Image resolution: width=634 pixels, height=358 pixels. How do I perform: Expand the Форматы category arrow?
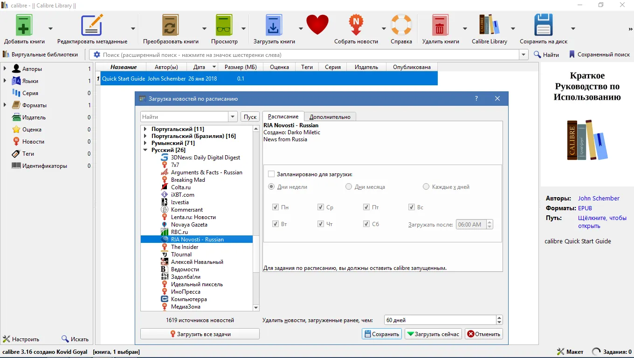tap(5, 105)
